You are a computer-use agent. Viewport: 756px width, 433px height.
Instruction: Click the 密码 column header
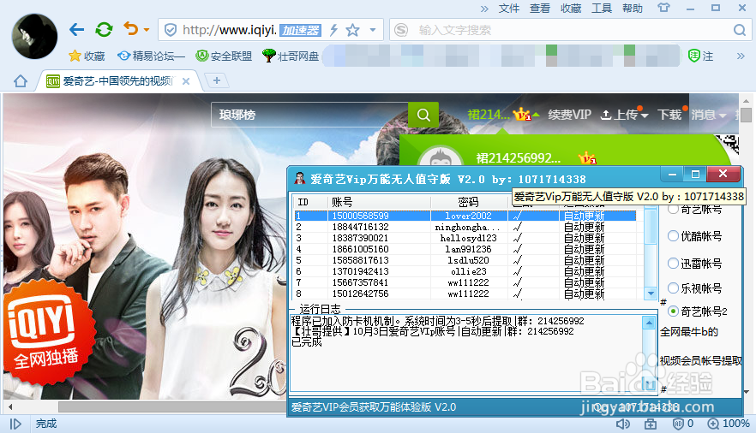(x=469, y=202)
